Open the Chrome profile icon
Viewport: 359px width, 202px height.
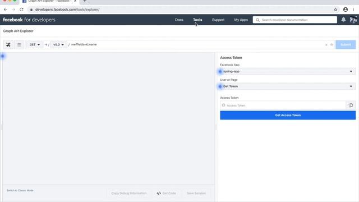click(x=346, y=10)
